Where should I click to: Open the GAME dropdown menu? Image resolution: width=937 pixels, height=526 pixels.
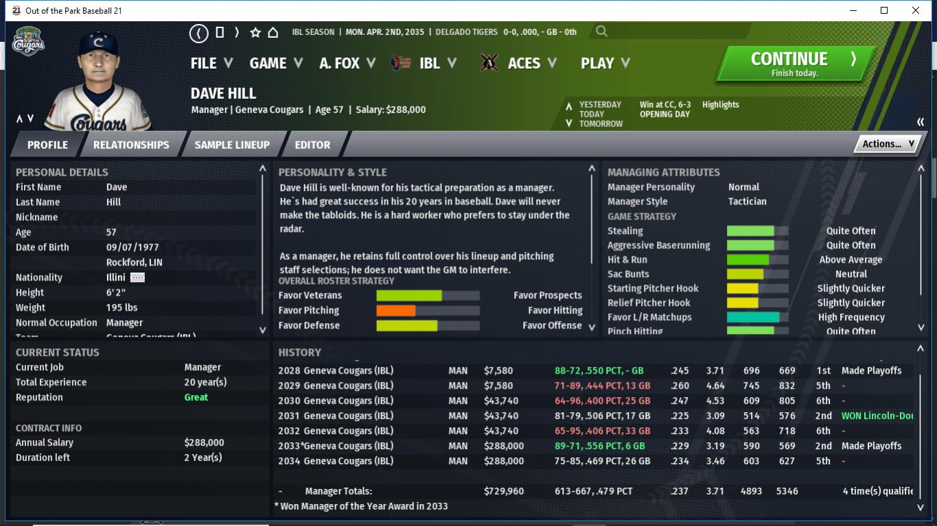point(276,63)
